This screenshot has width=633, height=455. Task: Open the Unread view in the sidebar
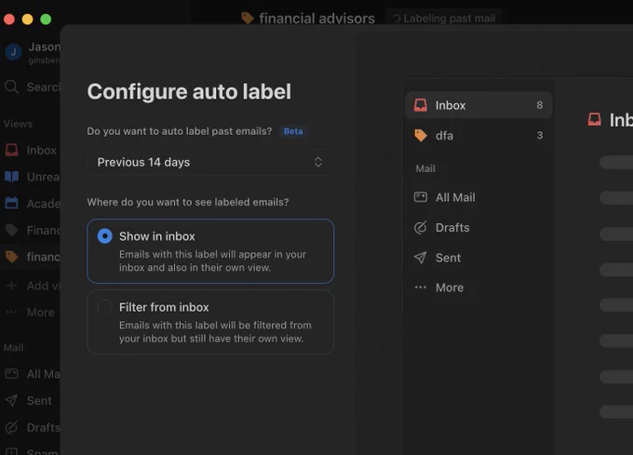[31, 177]
